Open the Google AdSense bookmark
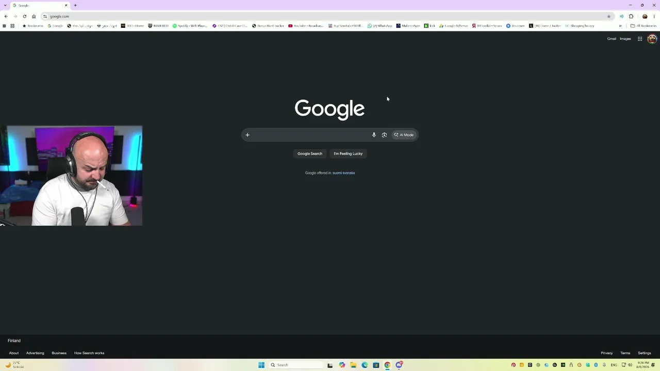The height and width of the screenshot is (371, 660). point(454,26)
